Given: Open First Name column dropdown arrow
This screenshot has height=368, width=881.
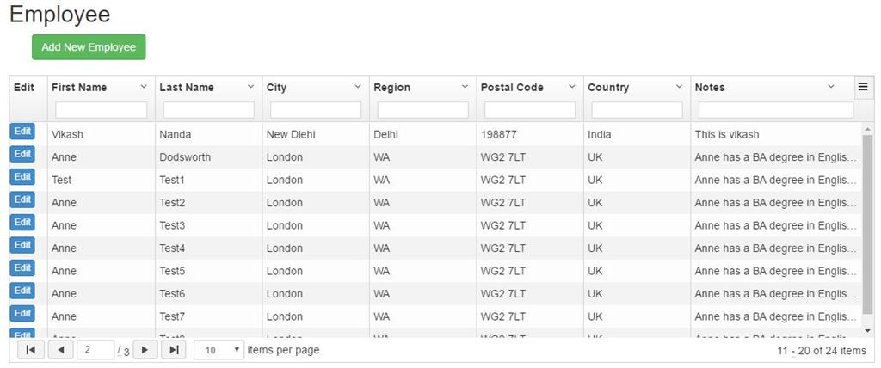Looking at the screenshot, I should point(144,87).
